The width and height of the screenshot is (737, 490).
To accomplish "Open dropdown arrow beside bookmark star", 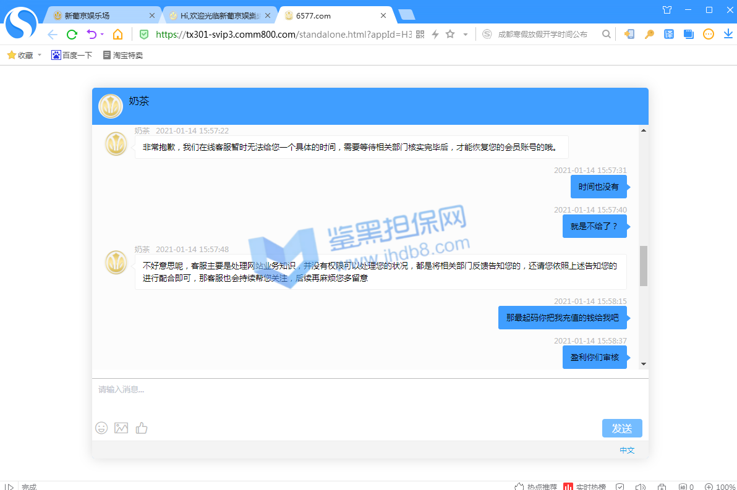I will pyautogui.click(x=466, y=35).
